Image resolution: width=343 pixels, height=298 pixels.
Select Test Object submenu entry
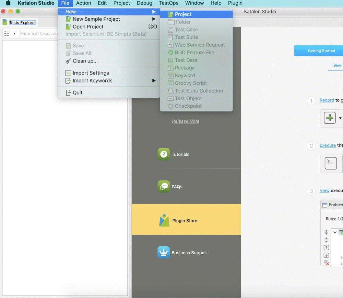196,98
